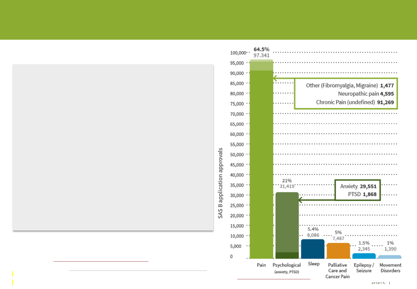Select the '1%' label above Movement Disorders bar
This screenshot has width=417, height=289.
(x=390, y=243)
